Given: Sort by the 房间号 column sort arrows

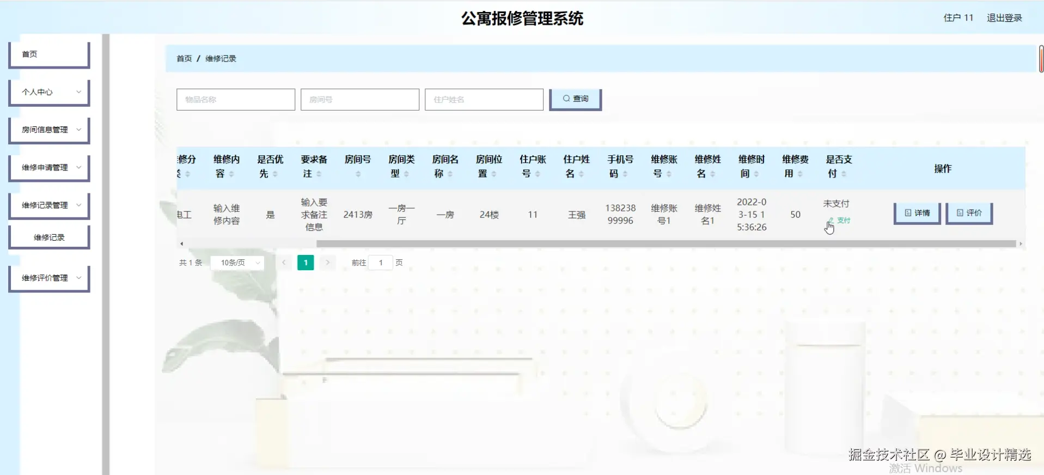Looking at the screenshot, I should pos(358,174).
